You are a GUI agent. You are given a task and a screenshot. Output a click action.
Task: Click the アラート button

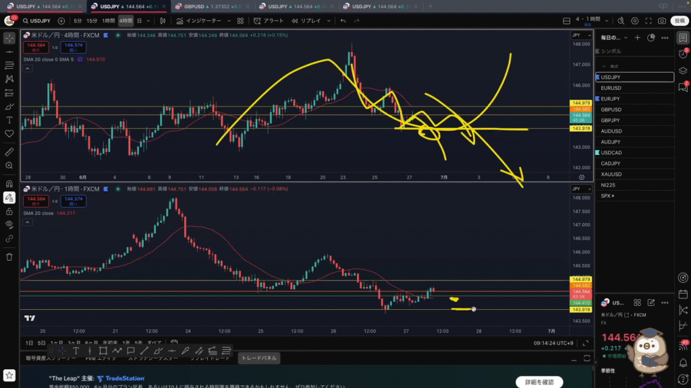point(269,21)
